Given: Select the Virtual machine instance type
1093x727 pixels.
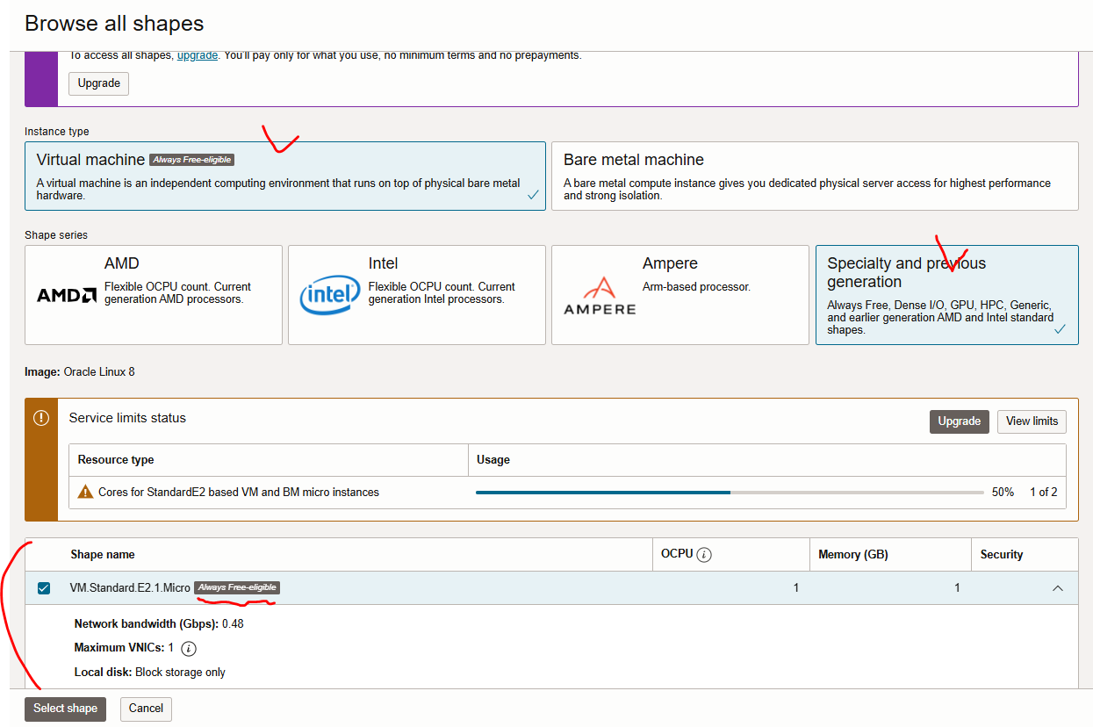Looking at the screenshot, I should tap(285, 176).
